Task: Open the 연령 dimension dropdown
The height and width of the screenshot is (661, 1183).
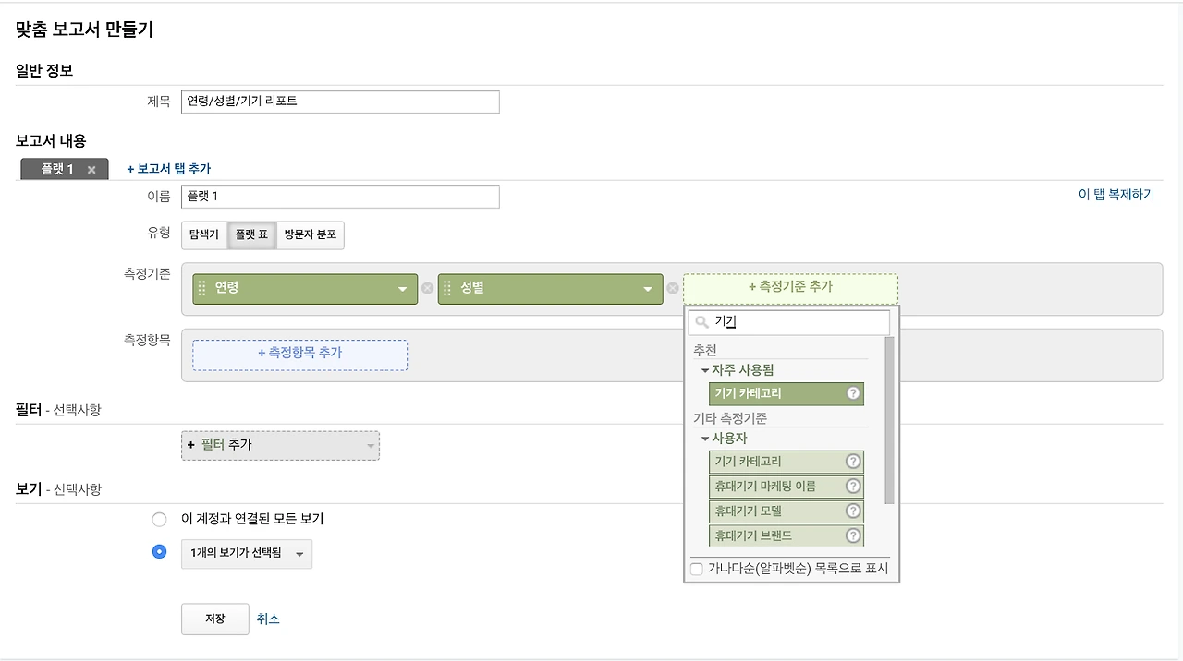Action: (x=402, y=289)
